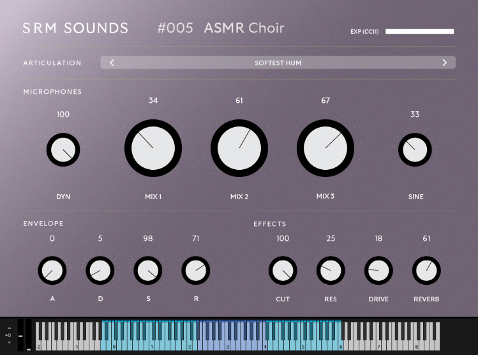Click the pitch bend wheel beside keyboard

[20, 335]
